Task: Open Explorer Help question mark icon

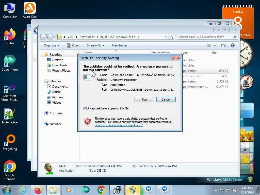Action: (x=233, y=45)
